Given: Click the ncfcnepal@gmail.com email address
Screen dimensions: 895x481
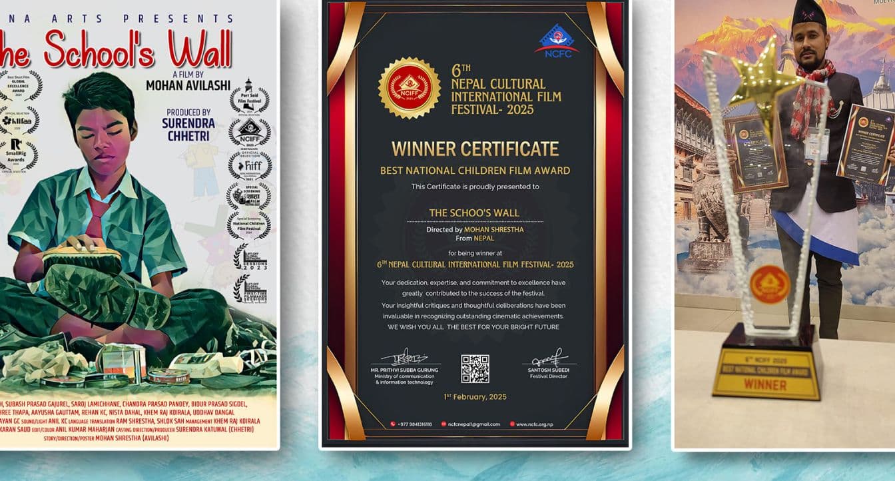Looking at the screenshot, I should click(x=473, y=424).
